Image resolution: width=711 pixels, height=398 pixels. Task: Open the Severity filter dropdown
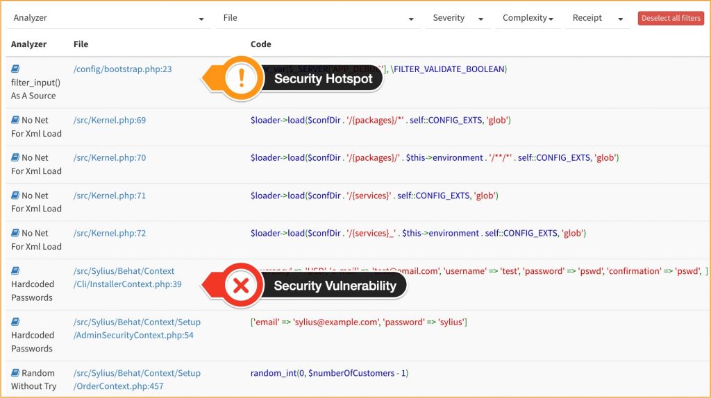(458, 18)
